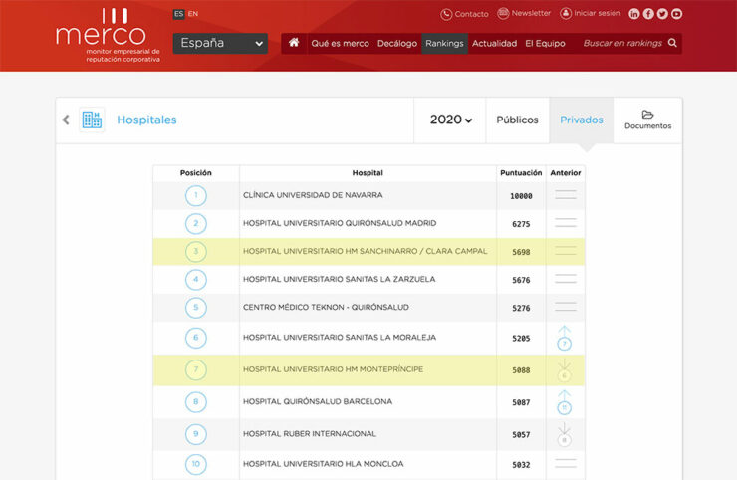Select Hospital Universitario HM Sanchinarro / Clara Campal

tap(366, 251)
